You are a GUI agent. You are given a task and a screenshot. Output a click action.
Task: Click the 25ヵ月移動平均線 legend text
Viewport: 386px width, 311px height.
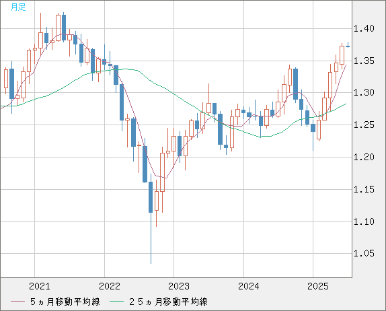168,302
